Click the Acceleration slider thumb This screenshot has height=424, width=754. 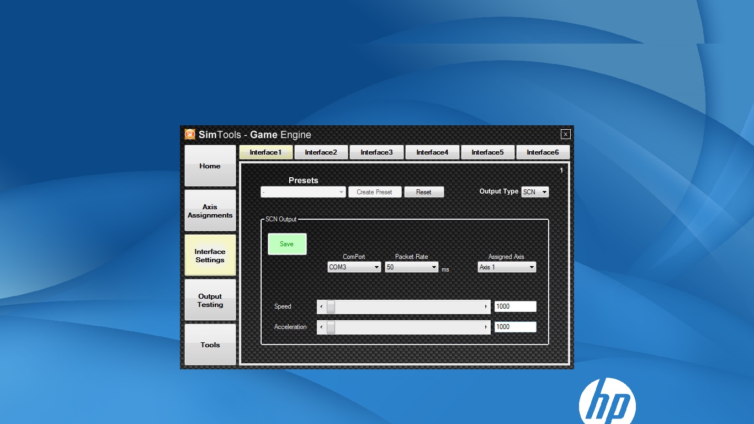pos(331,327)
